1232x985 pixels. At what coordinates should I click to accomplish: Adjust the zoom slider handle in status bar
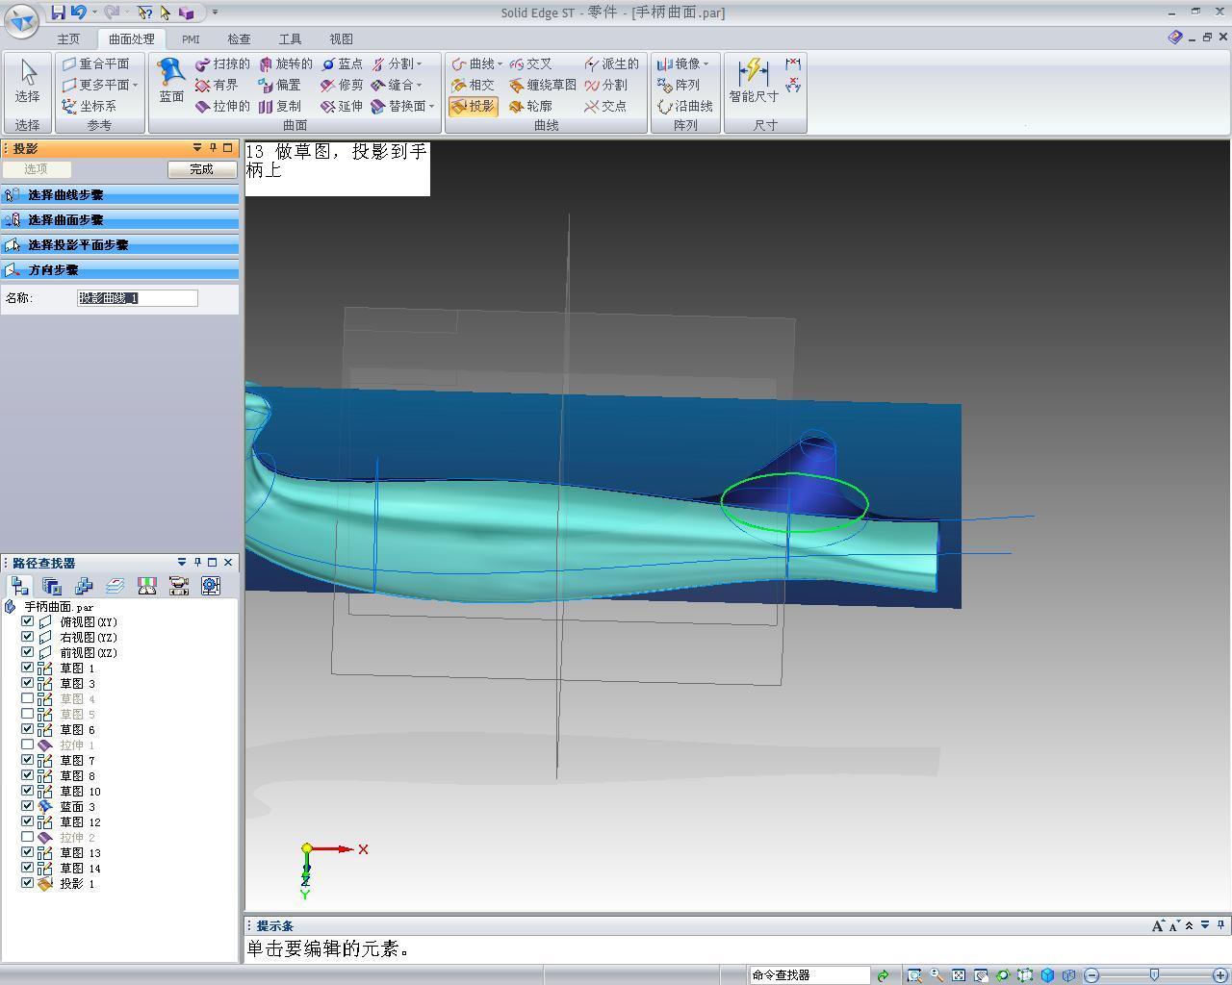coord(1154,975)
